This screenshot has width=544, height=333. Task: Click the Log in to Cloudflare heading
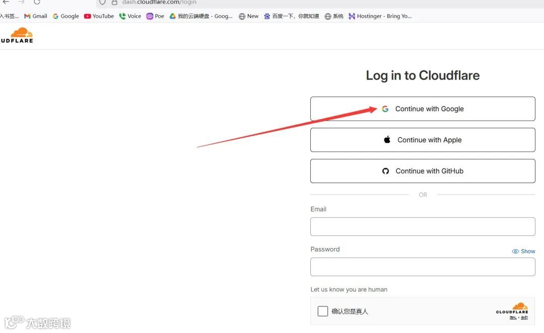423,75
